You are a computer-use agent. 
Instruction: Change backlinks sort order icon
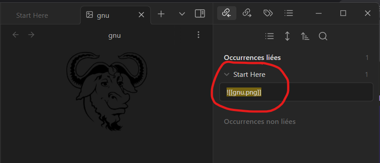305,36
